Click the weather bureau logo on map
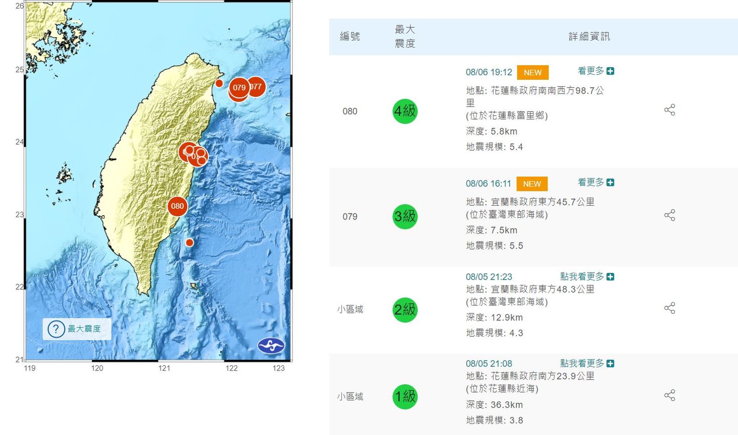The height and width of the screenshot is (435, 738). click(271, 346)
